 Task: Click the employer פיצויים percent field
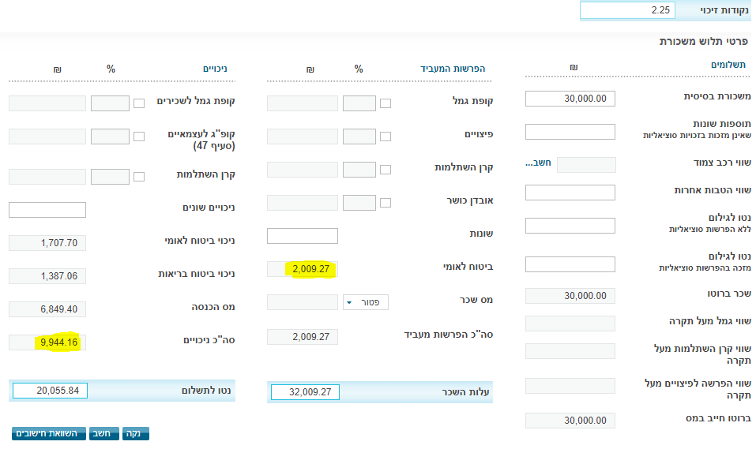pos(359,137)
